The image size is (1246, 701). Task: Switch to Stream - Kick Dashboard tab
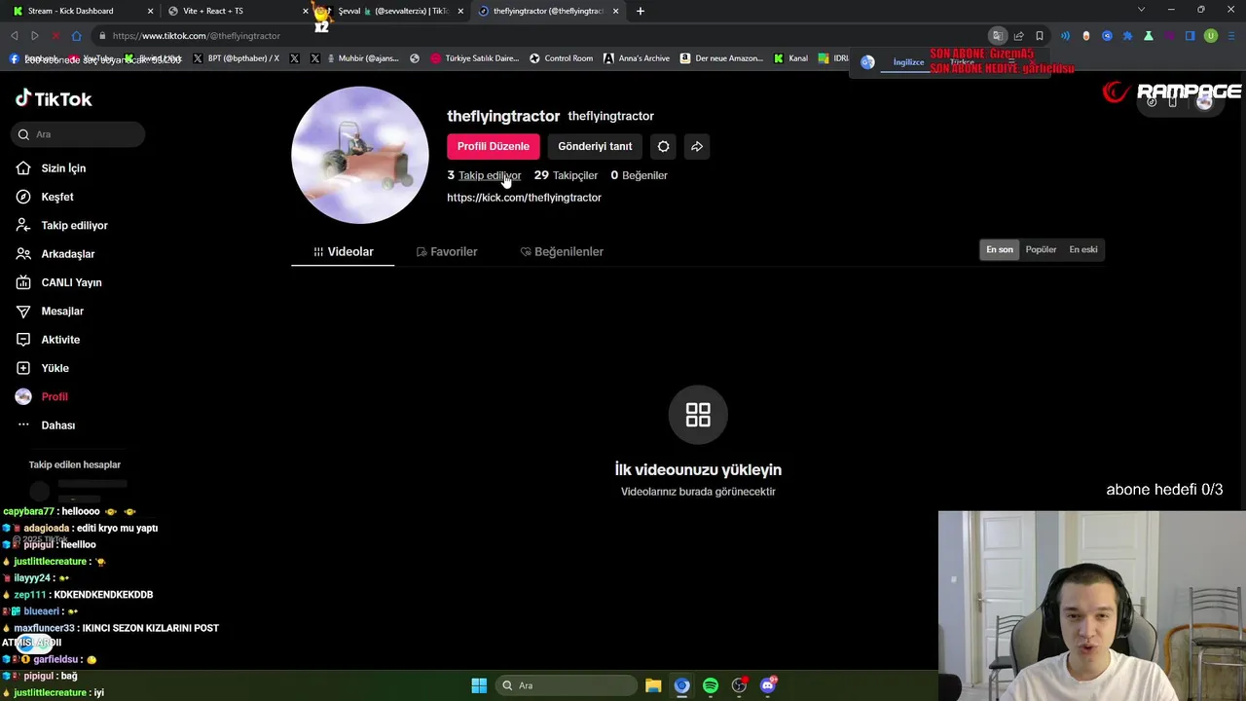pos(83,11)
